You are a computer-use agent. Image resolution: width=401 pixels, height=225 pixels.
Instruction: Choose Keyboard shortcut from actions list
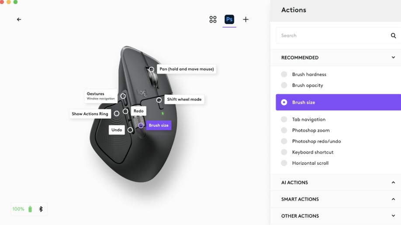pyautogui.click(x=312, y=152)
